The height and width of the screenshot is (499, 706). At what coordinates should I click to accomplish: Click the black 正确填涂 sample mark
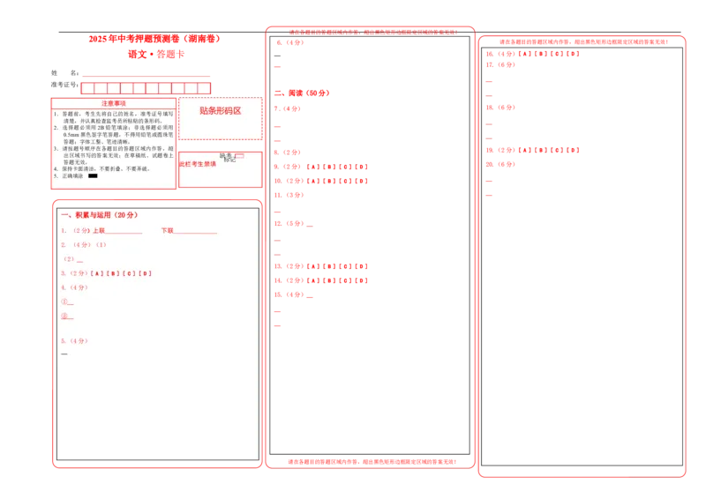[x=93, y=176]
